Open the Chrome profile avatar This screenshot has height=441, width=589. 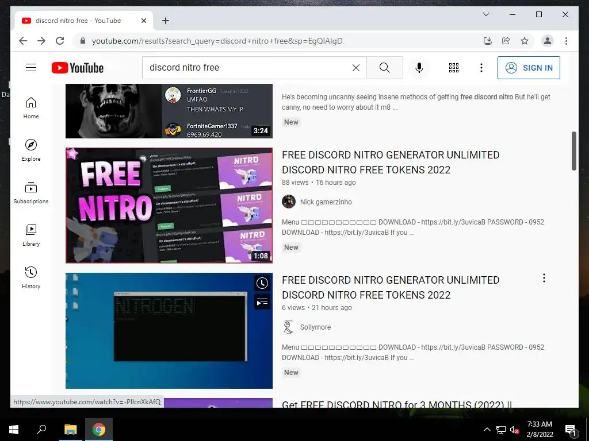(548, 41)
